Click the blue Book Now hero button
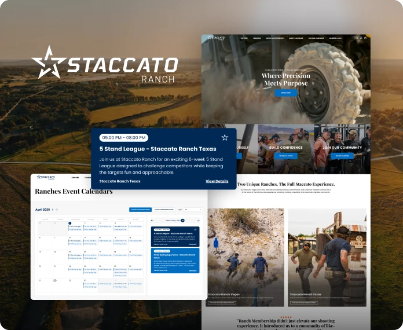Screen dimensions: 403x330 286,93
